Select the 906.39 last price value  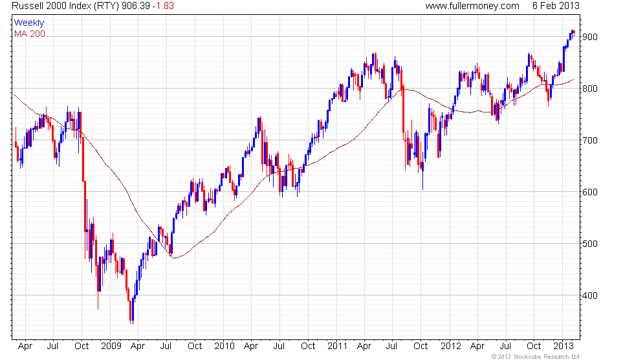coord(135,6)
